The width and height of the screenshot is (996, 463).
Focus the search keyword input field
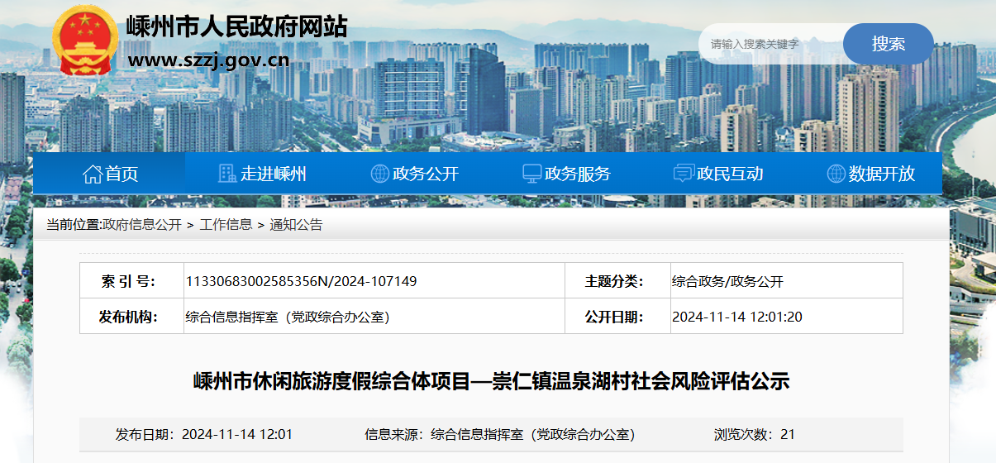coord(773,44)
